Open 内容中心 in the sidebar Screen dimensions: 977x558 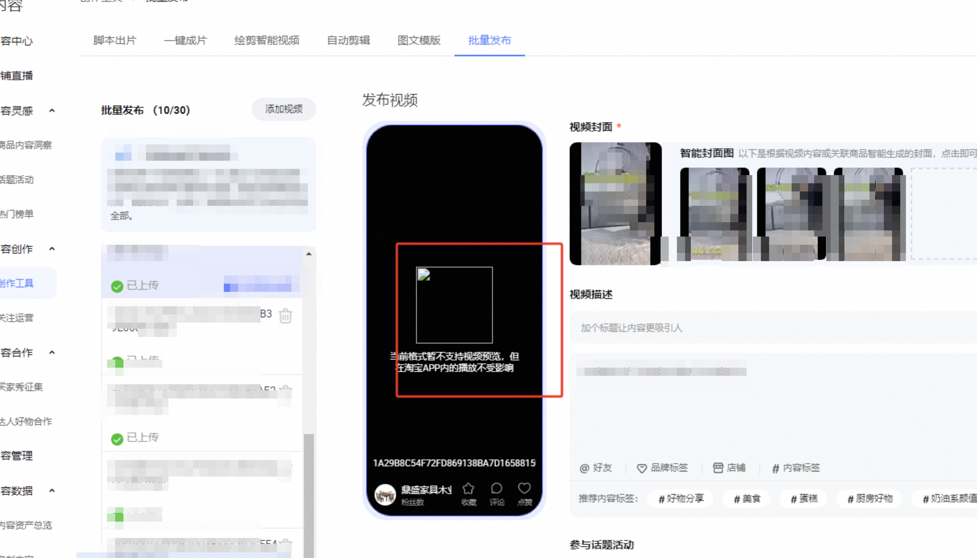(16, 41)
